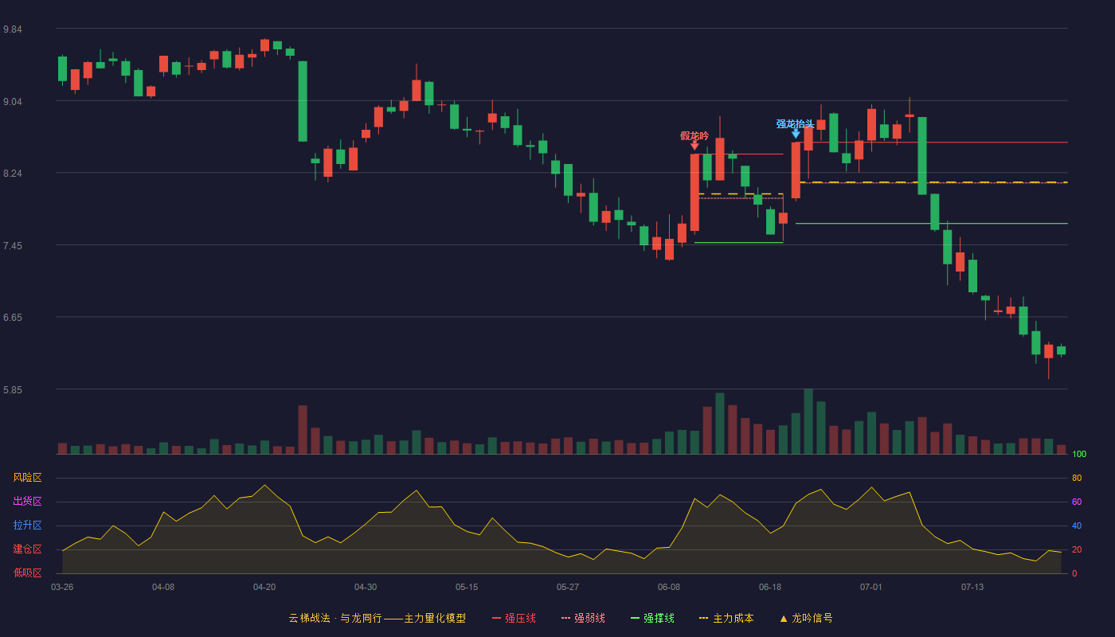Click the 06-18 date label

click(x=770, y=587)
